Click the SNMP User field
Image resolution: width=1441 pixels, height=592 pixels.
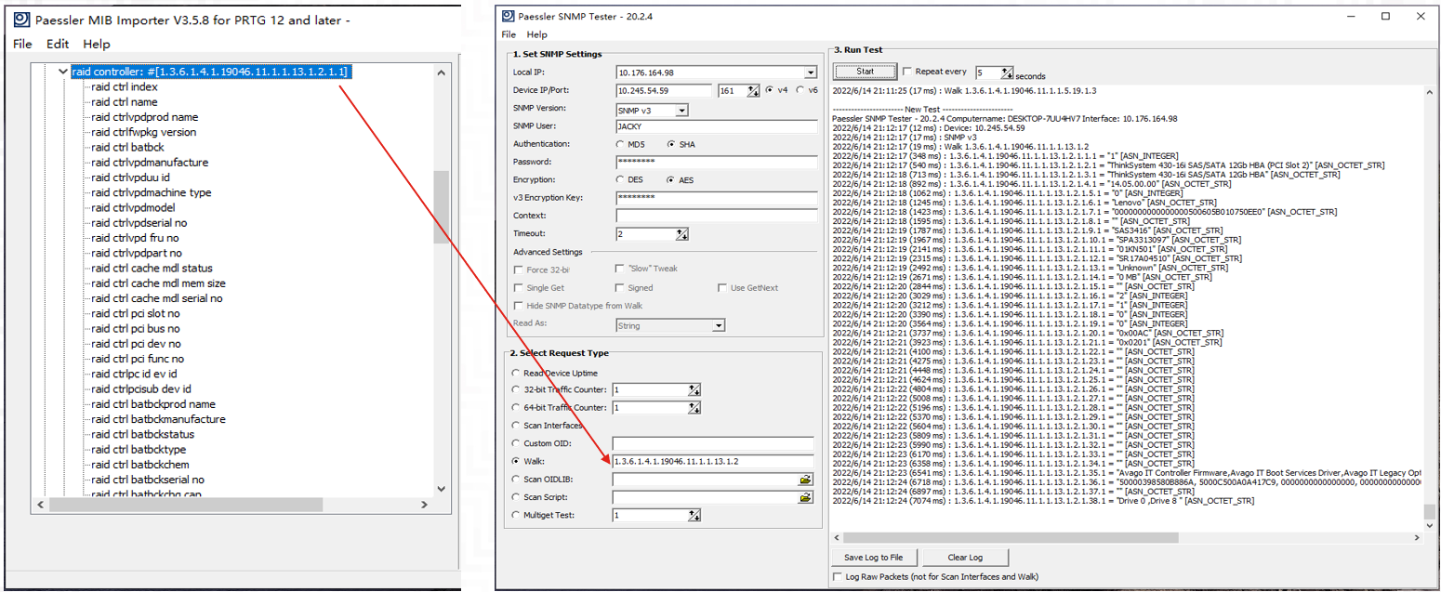tap(716, 126)
